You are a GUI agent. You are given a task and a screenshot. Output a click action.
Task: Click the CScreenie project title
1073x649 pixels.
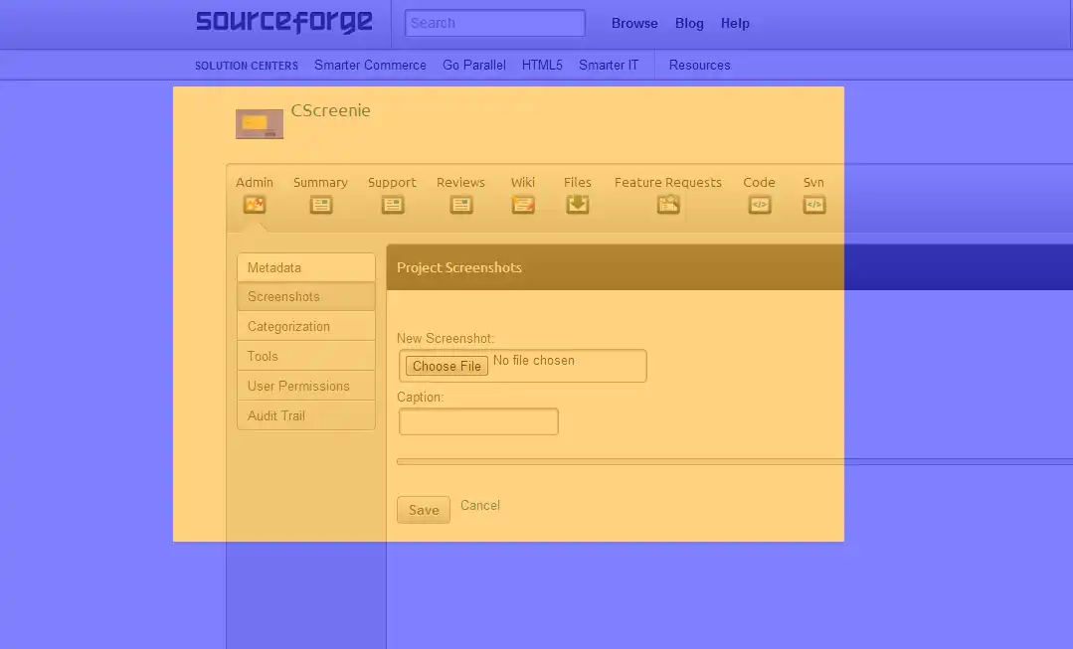(x=330, y=110)
